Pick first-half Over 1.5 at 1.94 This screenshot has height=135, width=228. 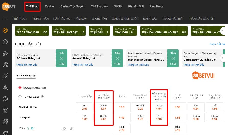(159, 107)
